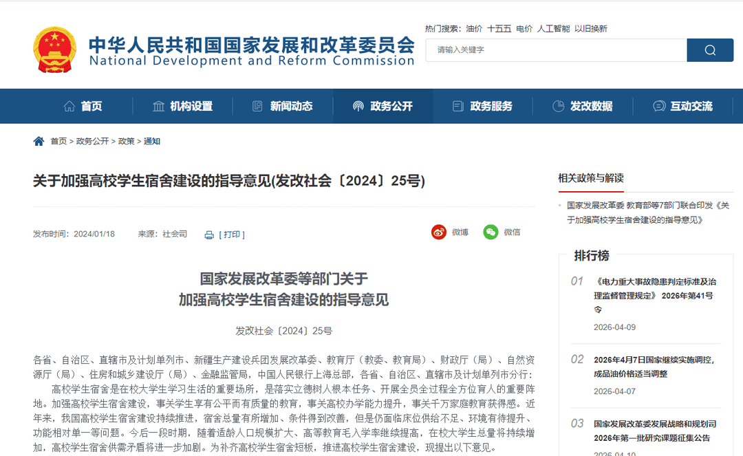Focus the 请输入关键字 search field

(x=556, y=50)
